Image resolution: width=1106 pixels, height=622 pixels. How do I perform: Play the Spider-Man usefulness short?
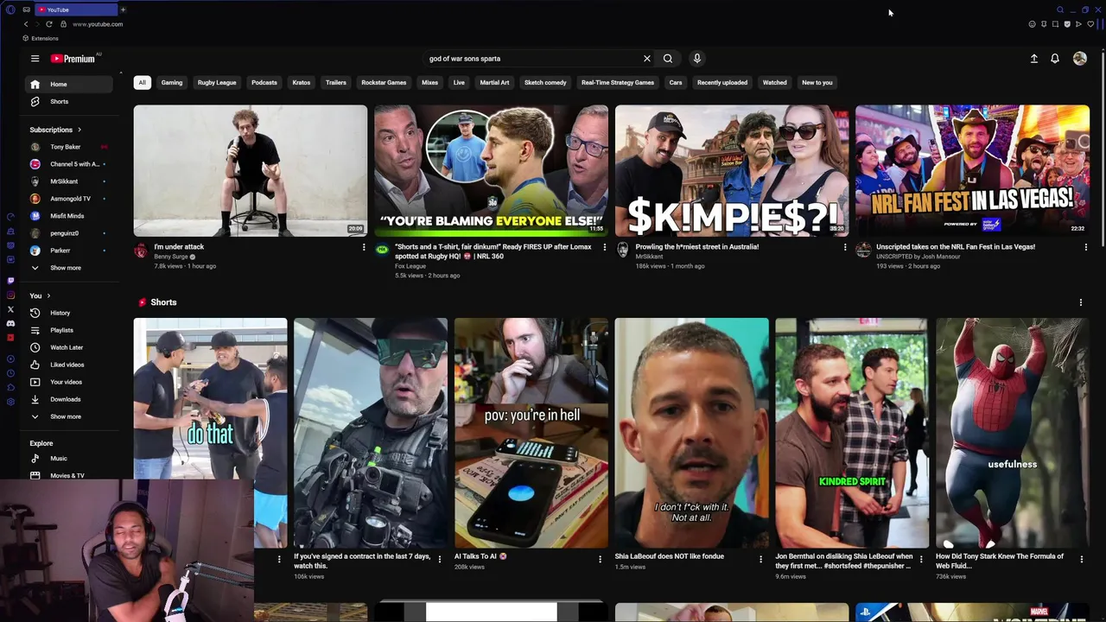tap(1012, 433)
